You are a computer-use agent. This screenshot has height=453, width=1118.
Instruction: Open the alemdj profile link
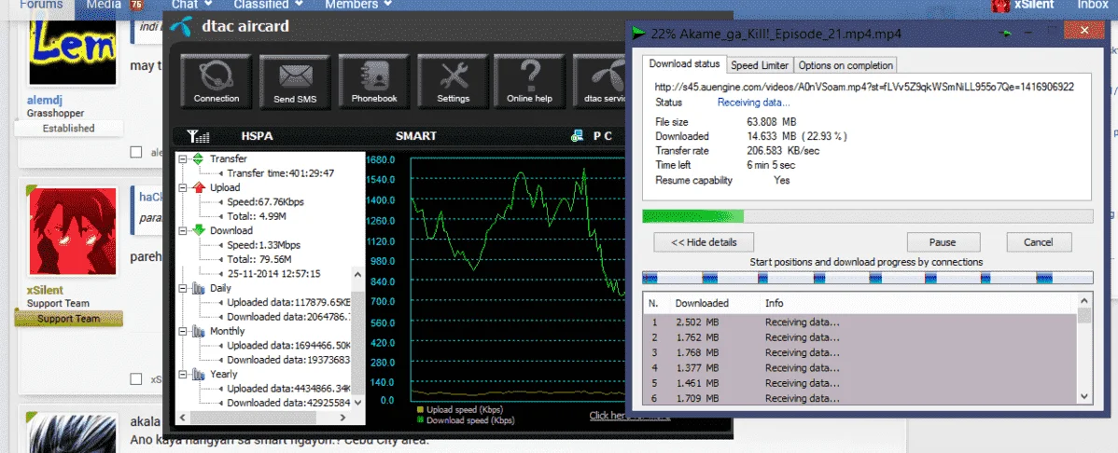click(46, 101)
